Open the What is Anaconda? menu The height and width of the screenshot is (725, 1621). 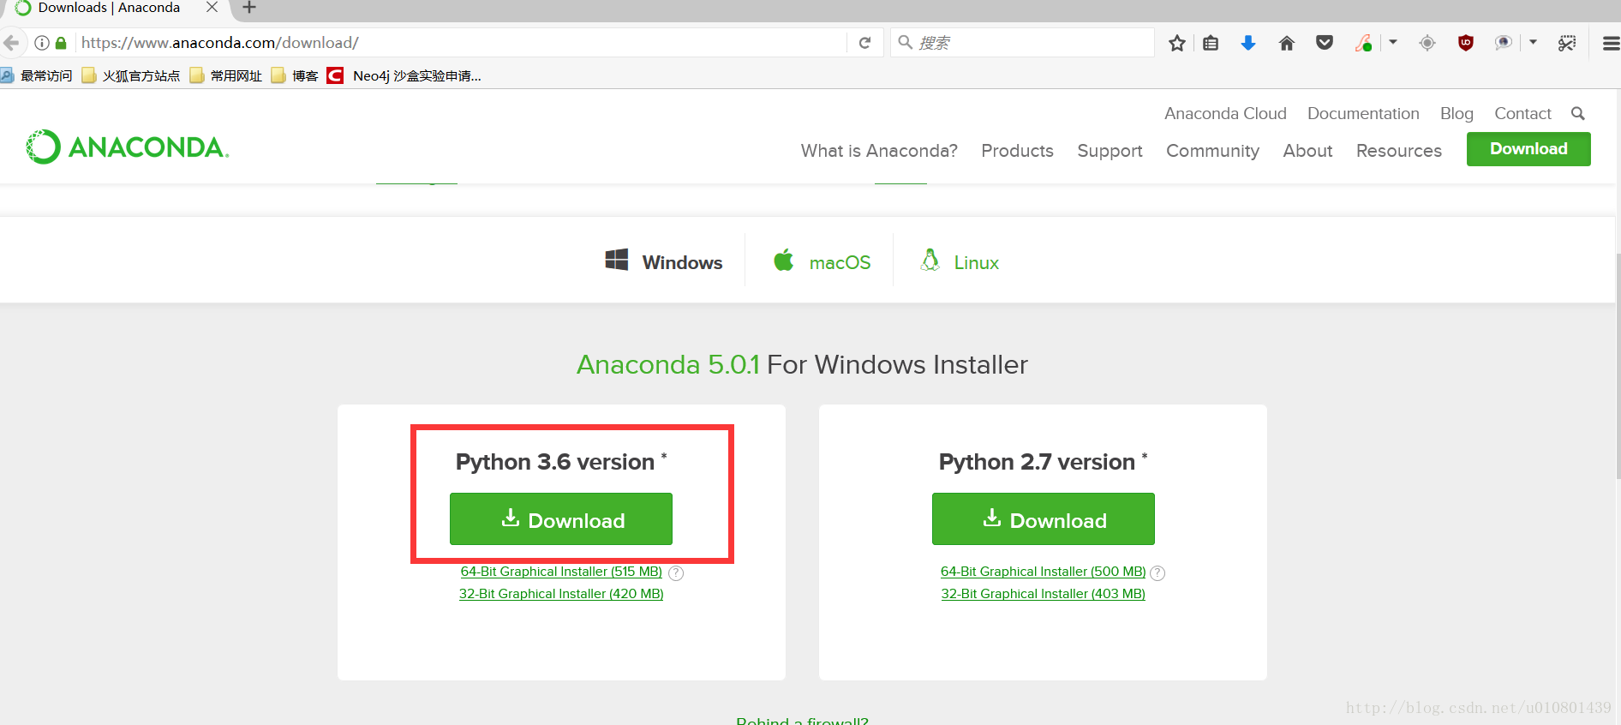879,151
